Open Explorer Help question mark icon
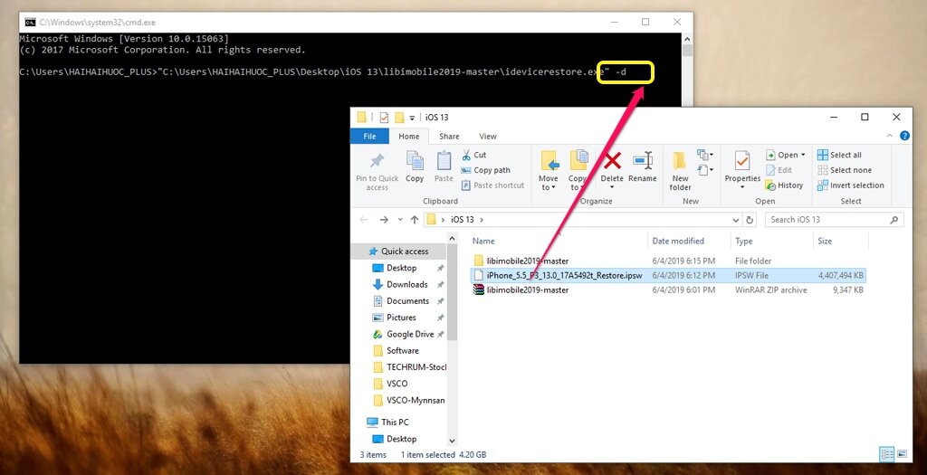 904,136
